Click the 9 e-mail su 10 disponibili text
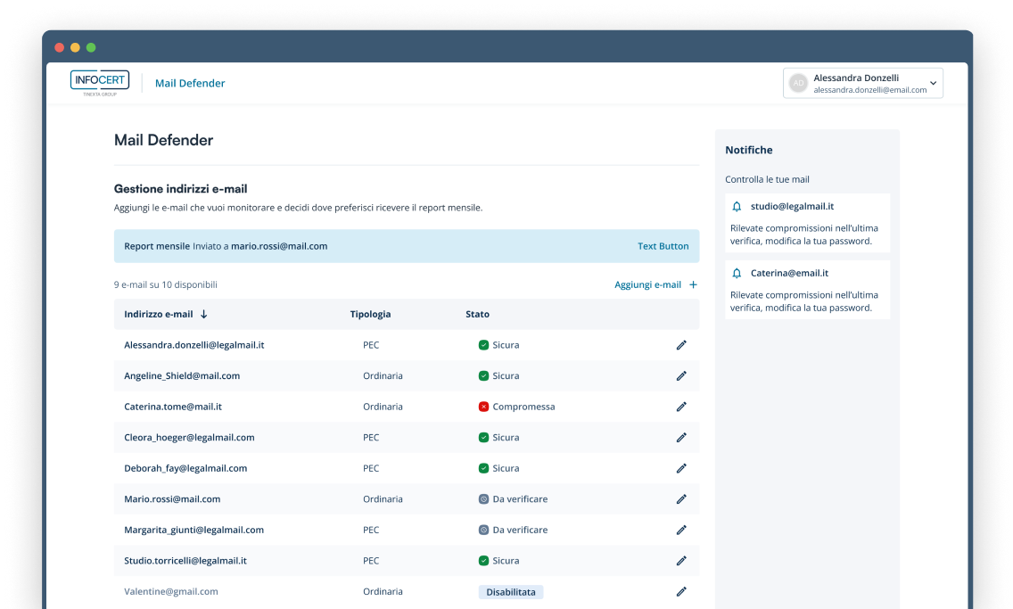The width and height of the screenshot is (1013, 609). [x=165, y=284]
